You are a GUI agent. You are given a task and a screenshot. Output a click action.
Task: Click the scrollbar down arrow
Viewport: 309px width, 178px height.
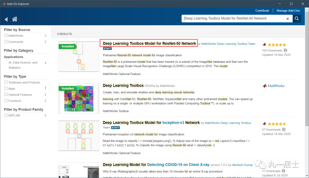pos(307,176)
